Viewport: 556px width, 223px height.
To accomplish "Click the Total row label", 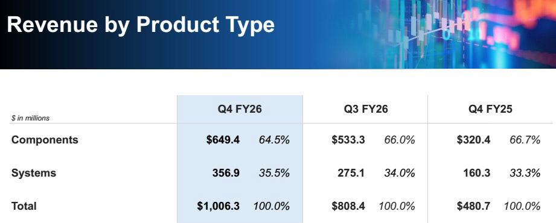I will [24, 206].
